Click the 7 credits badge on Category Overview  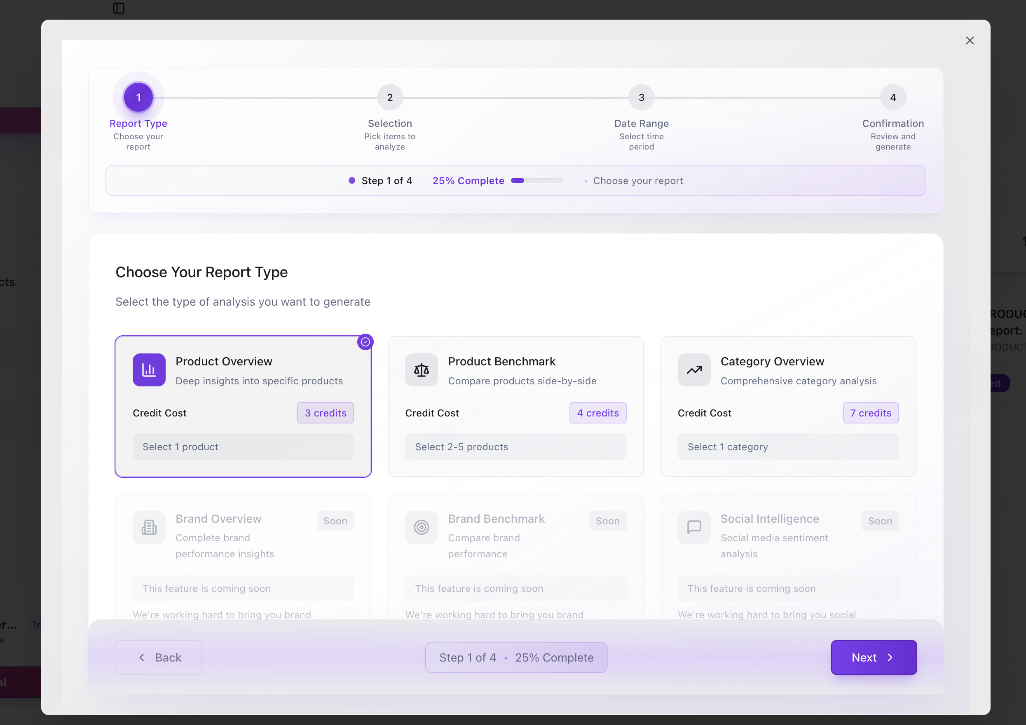pyautogui.click(x=870, y=413)
